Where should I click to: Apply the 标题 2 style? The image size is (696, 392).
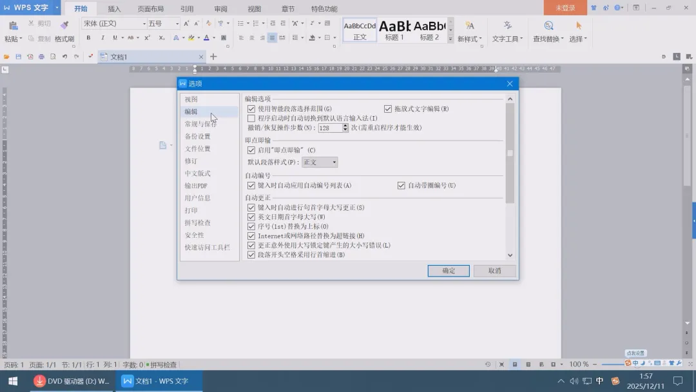(x=429, y=30)
